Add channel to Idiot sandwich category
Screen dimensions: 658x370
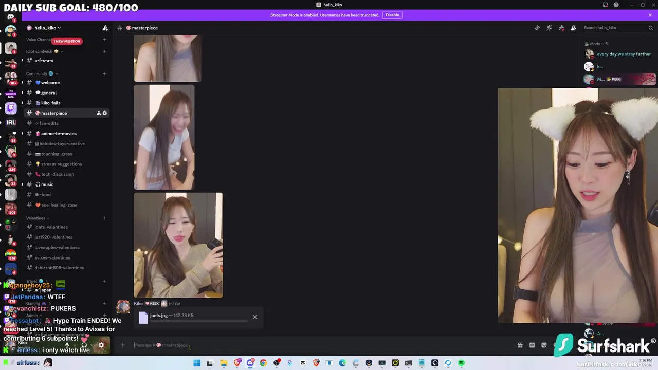[104, 51]
